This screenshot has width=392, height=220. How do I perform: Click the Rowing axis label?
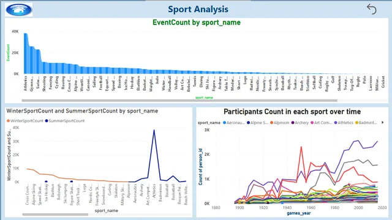[63, 82]
